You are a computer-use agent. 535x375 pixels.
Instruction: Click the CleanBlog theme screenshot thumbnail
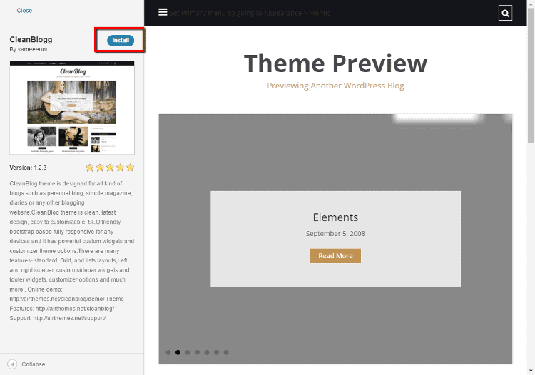click(x=72, y=108)
